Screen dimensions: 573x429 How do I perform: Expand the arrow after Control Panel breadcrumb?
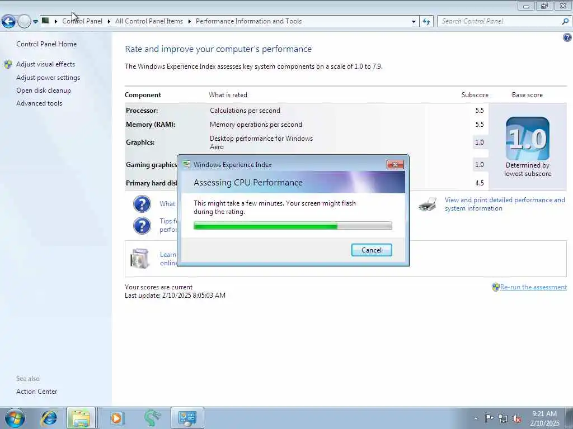click(109, 22)
